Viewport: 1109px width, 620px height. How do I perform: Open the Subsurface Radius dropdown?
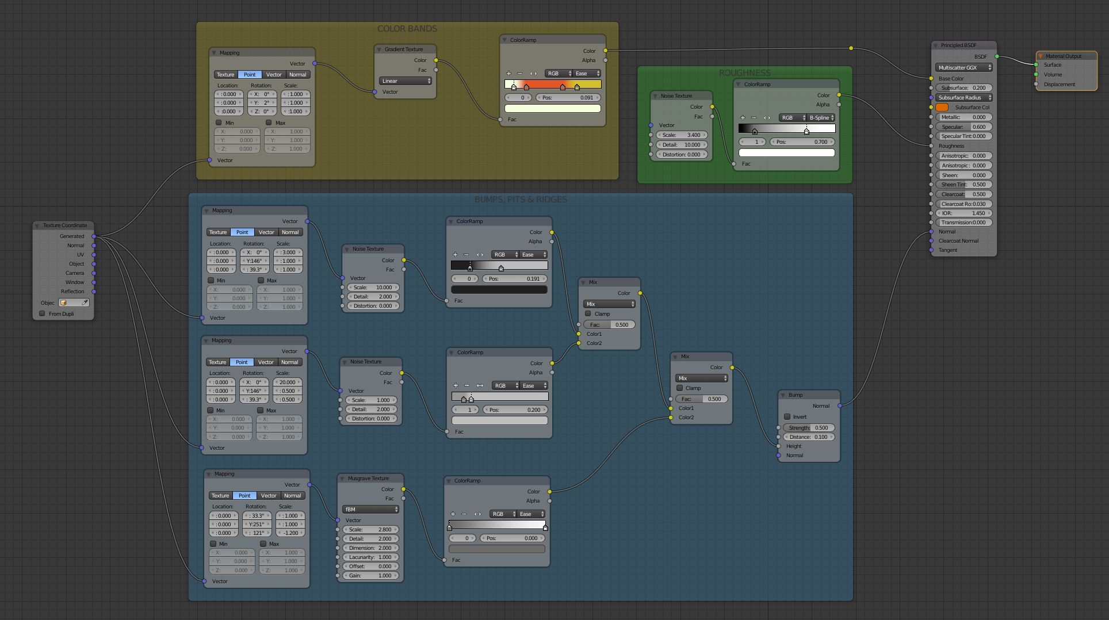click(x=963, y=98)
